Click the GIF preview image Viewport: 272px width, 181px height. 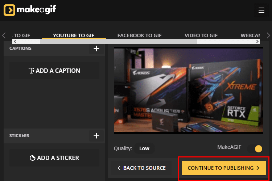pyautogui.click(x=188, y=90)
